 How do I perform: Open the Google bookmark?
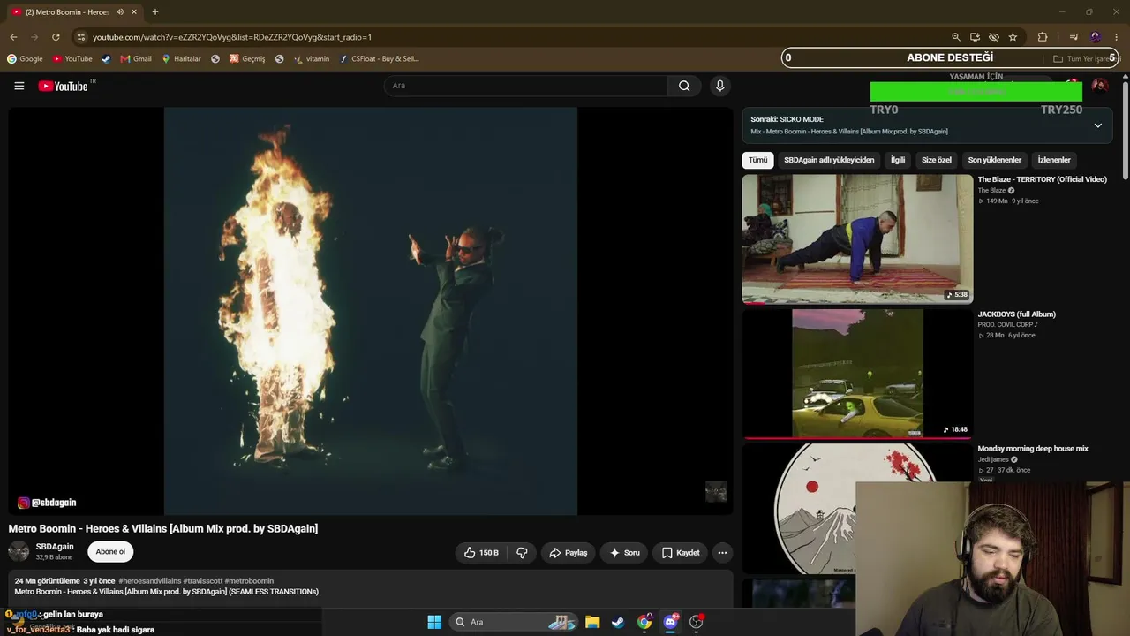(25, 59)
